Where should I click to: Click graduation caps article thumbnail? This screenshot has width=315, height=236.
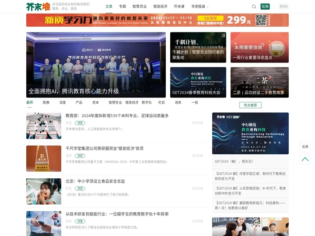pos(44,126)
